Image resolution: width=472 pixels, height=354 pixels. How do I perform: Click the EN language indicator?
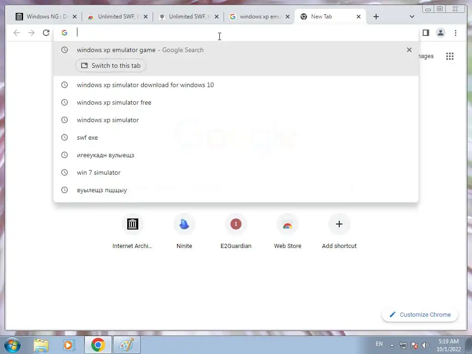click(379, 344)
